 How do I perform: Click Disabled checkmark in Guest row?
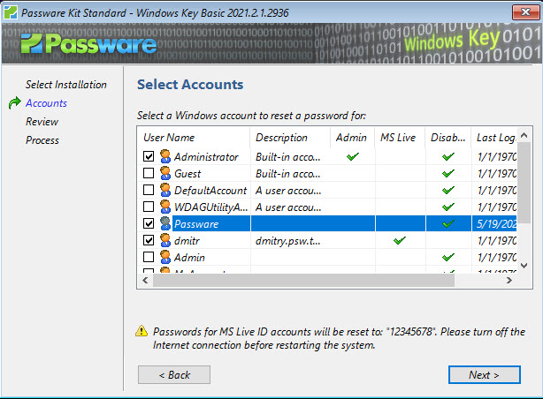pos(448,174)
